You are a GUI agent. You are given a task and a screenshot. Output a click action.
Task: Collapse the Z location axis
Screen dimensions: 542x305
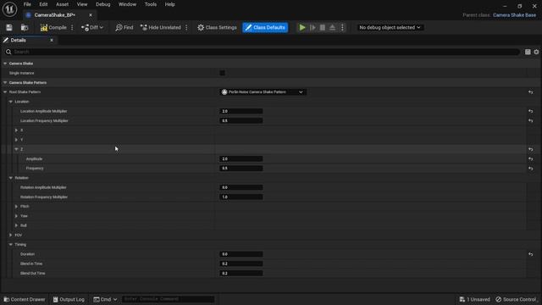16,149
